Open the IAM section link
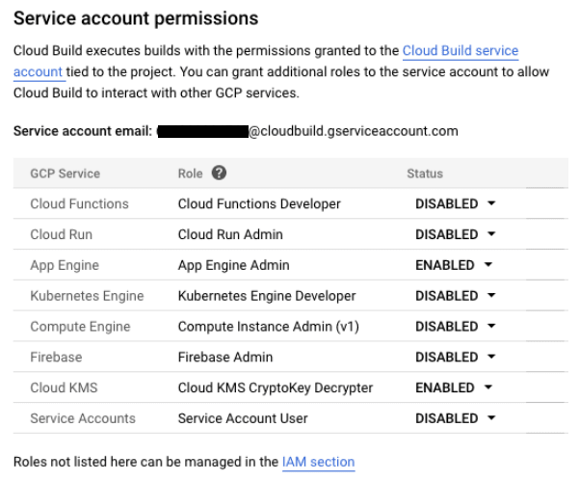The width and height of the screenshot is (579, 481). point(318,462)
